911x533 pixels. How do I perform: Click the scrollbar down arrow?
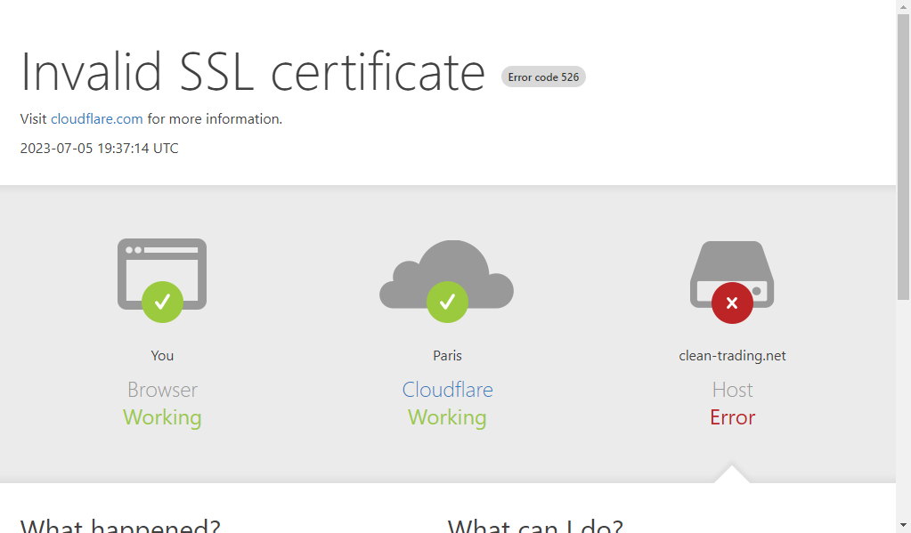pos(904,526)
